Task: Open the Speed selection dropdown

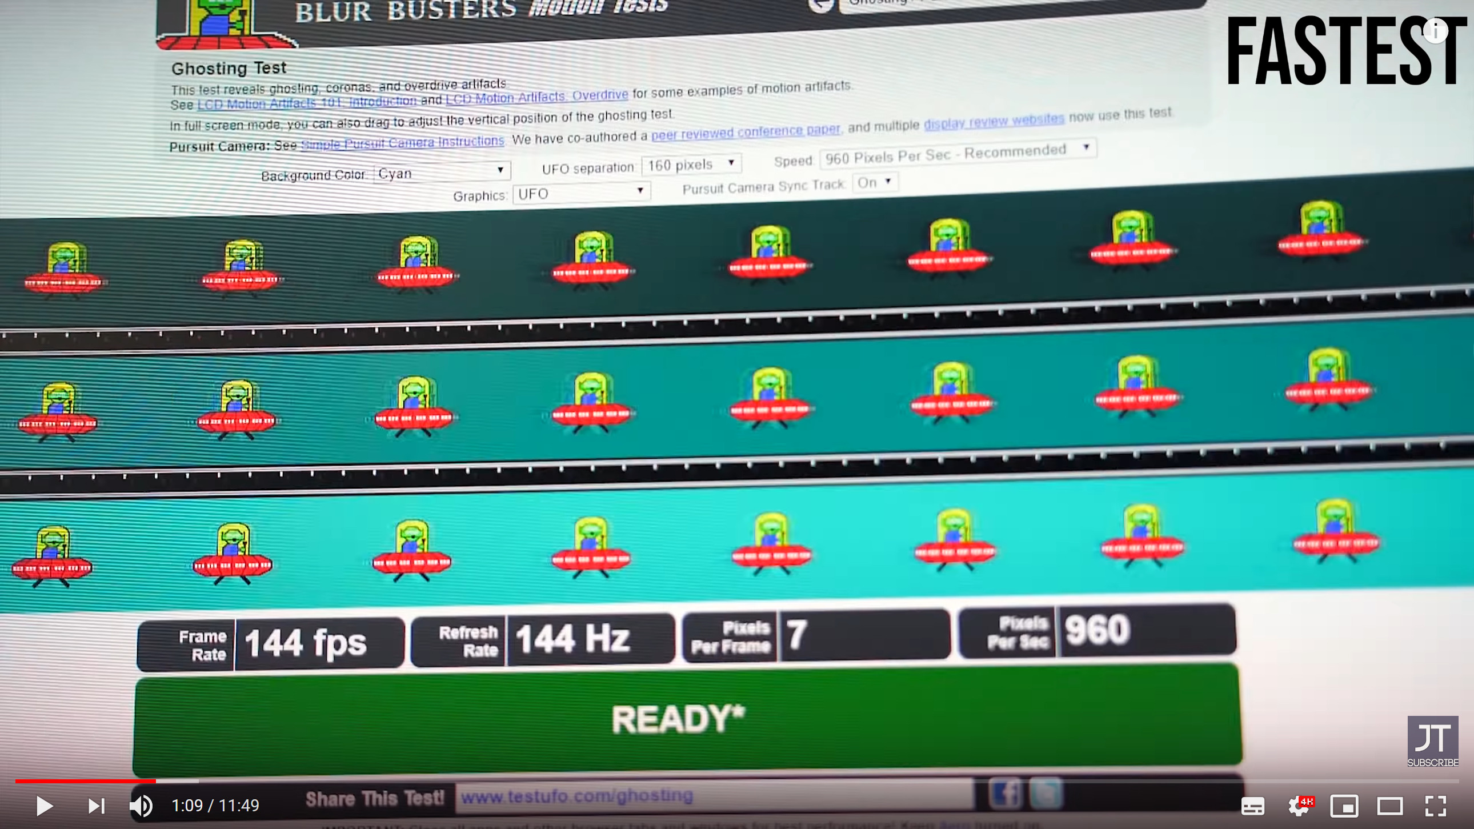Action: click(x=958, y=153)
